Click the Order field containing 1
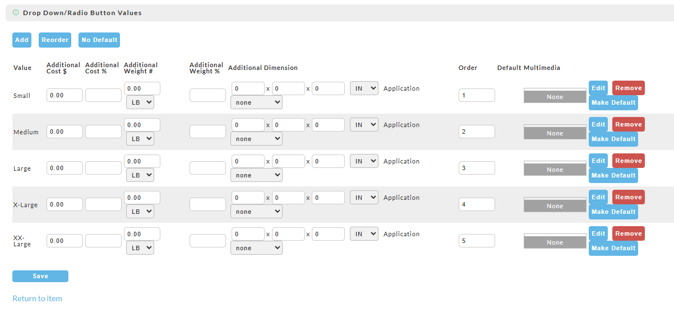Viewport: 674px width, 309px height. 477,95
